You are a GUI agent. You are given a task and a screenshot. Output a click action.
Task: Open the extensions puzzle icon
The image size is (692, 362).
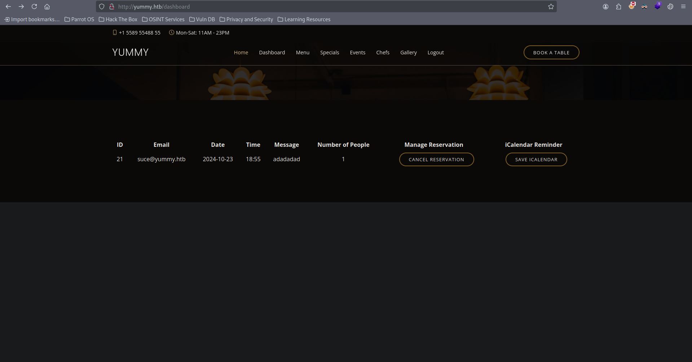pos(618,6)
